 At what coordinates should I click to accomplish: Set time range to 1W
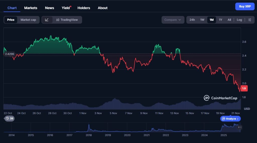pyautogui.click(x=202, y=20)
